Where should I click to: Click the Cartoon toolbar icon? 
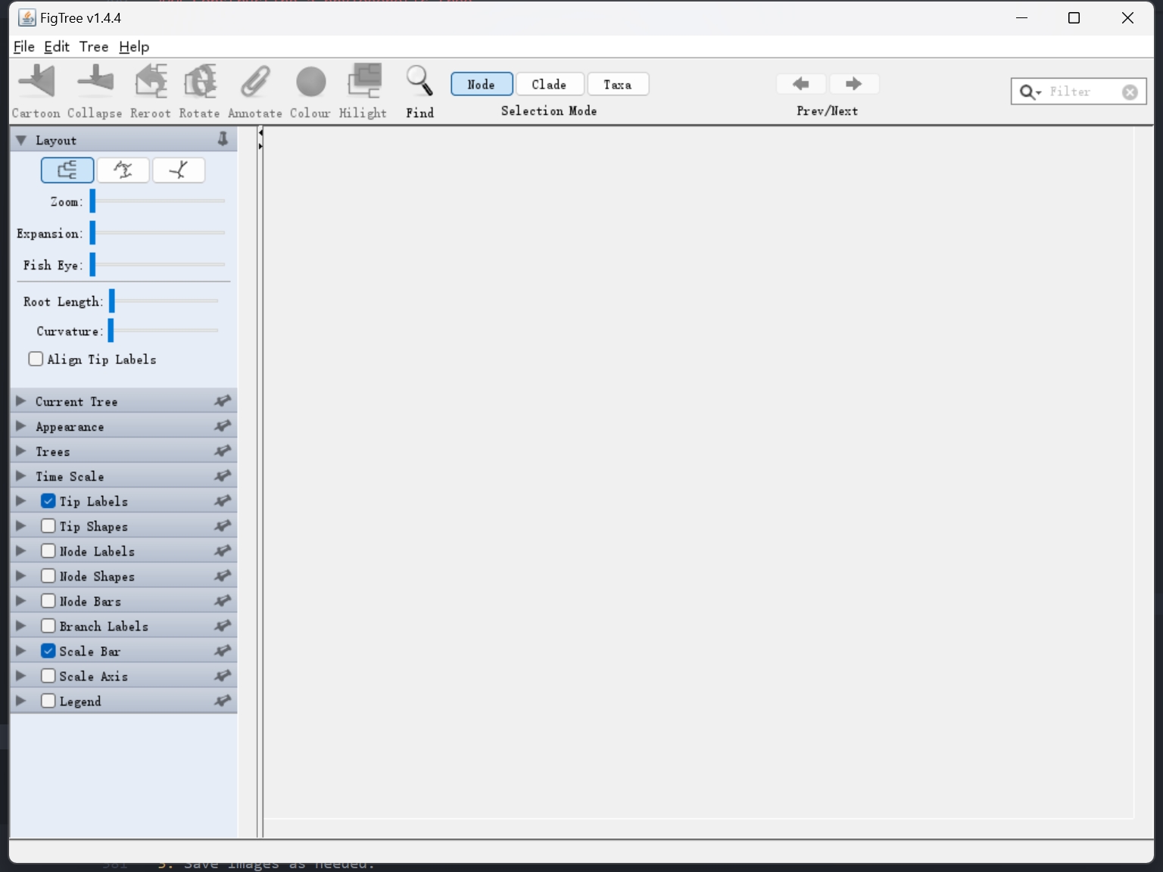coord(36,82)
